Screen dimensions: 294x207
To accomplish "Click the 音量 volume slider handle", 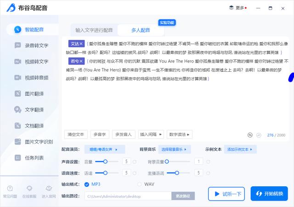I will (x=106, y=161).
